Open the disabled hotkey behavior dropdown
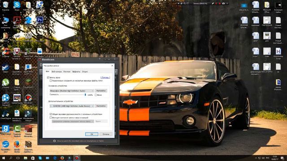This screenshot has height=161, width=287. point(73,121)
